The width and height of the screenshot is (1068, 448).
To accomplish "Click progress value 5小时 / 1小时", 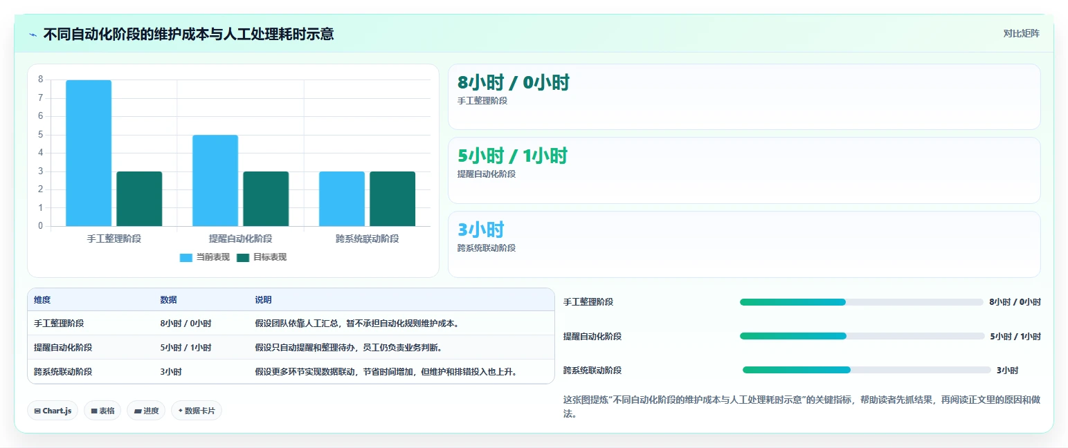I will pos(1015,336).
